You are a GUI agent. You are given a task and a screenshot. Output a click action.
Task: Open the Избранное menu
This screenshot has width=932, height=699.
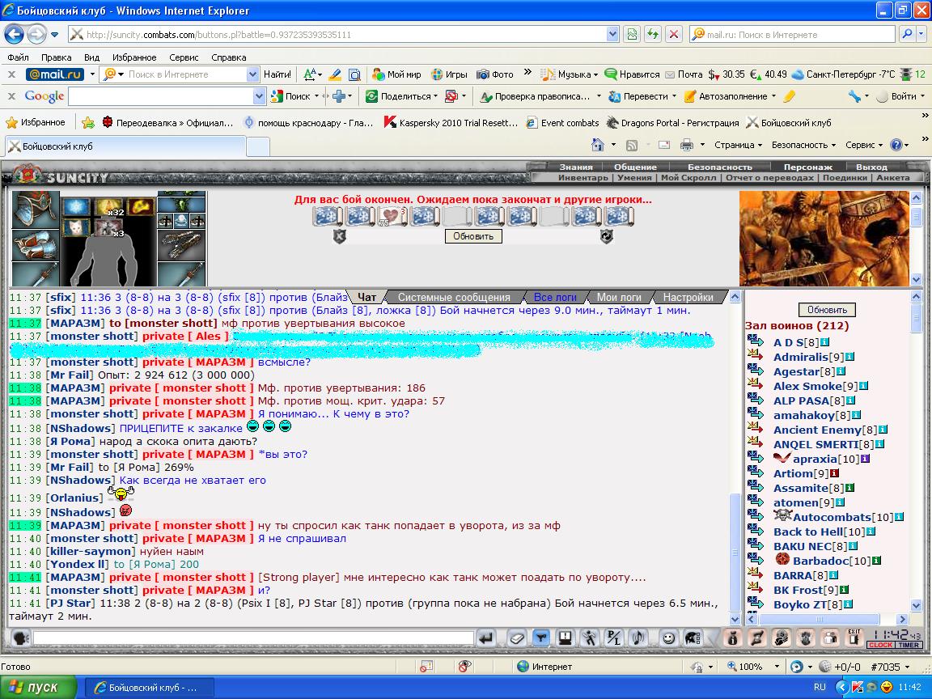coord(134,57)
